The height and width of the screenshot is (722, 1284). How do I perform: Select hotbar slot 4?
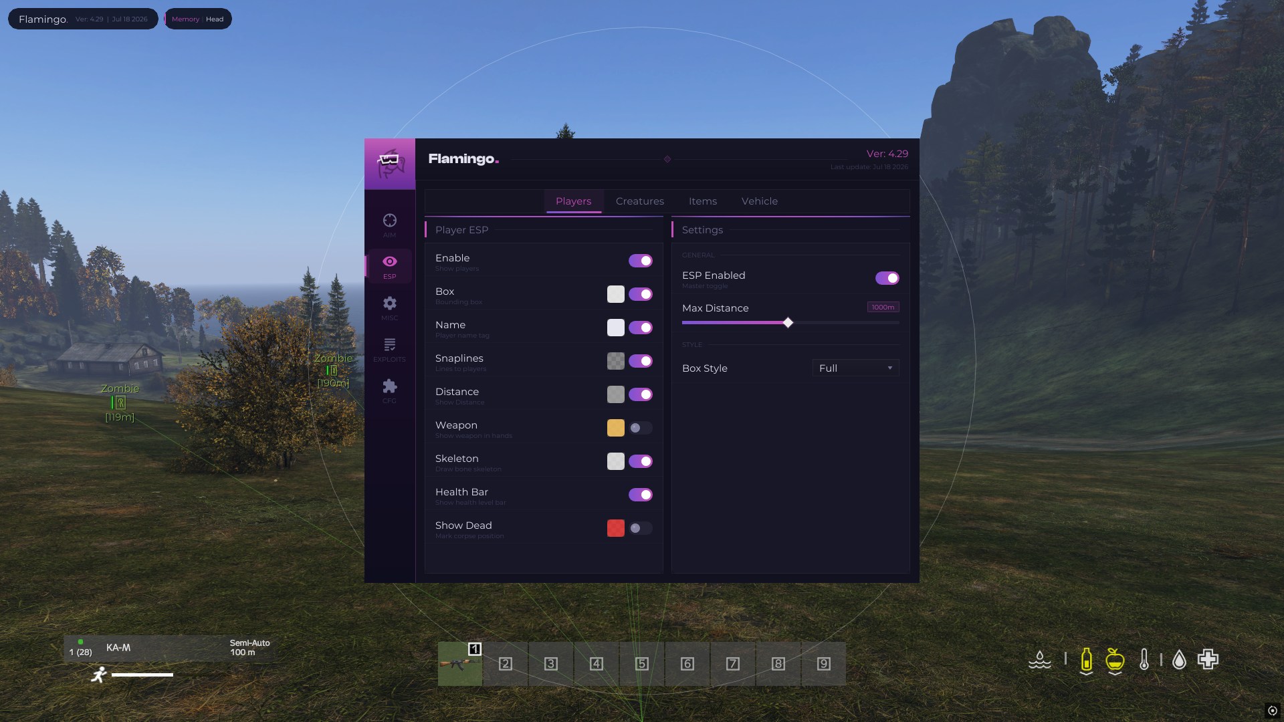[x=597, y=664]
